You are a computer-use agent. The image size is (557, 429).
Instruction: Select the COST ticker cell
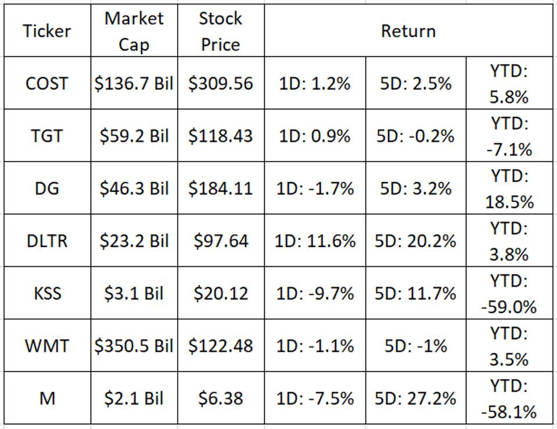tap(46, 83)
